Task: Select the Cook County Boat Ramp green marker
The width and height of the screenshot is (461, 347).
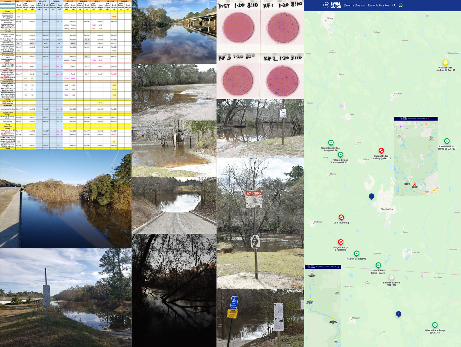Action: click(x=331, y=143)
